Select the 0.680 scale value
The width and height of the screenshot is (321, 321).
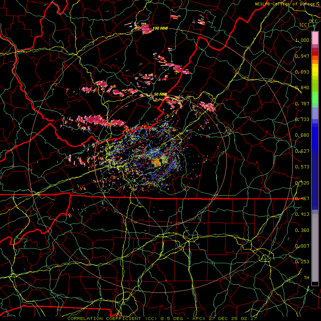pyautogui.click(x=302, y=135)
